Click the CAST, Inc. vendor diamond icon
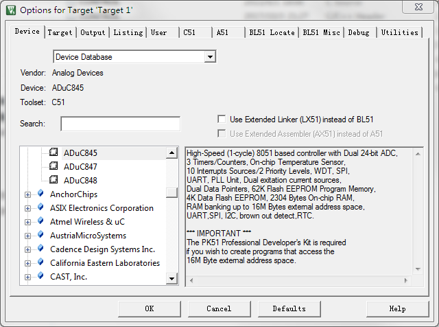This screenshot has width=439, height=327. coord(41,275)
